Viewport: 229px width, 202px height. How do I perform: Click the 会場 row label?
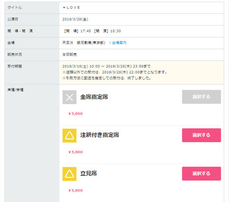coord(11,43)
